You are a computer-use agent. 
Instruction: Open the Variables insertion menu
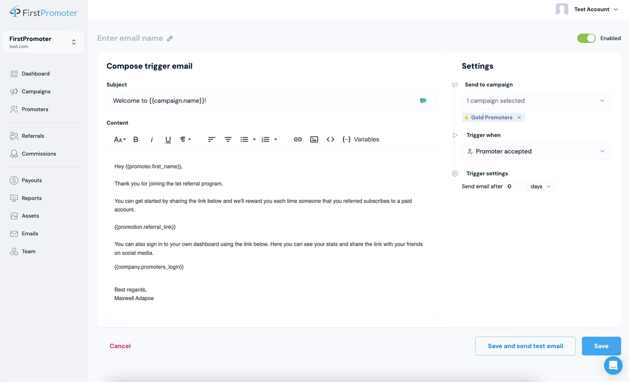click(x=361, y=140)
